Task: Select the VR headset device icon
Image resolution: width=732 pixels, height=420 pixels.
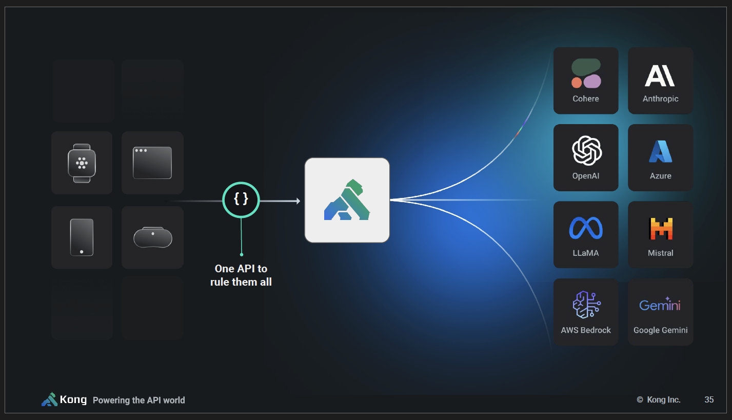Action: coord(153,237)
